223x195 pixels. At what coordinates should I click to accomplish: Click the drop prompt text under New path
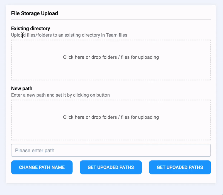pos(111,117)
